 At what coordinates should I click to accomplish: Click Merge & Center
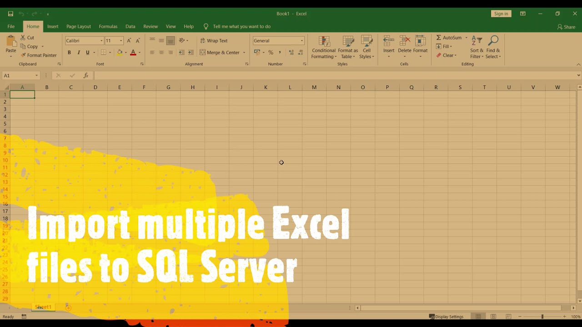(x=220, y=53)
